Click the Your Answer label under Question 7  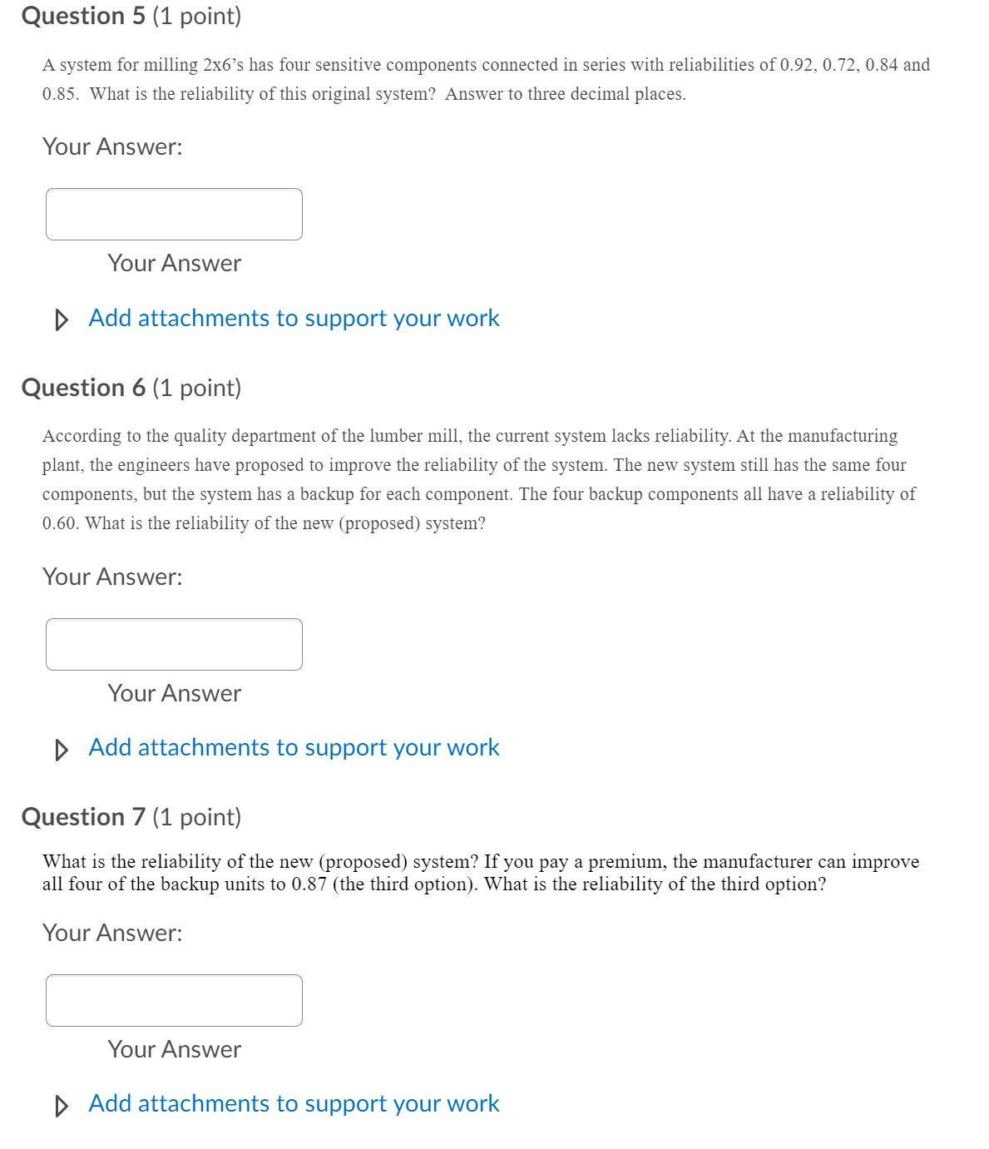[x=173, y=1049]
